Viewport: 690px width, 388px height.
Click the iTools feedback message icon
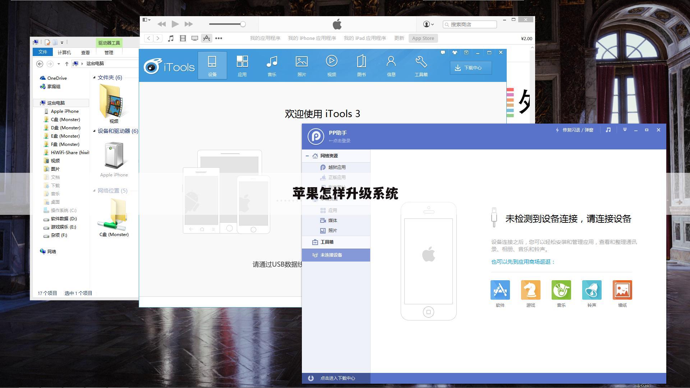click(443, 52)
